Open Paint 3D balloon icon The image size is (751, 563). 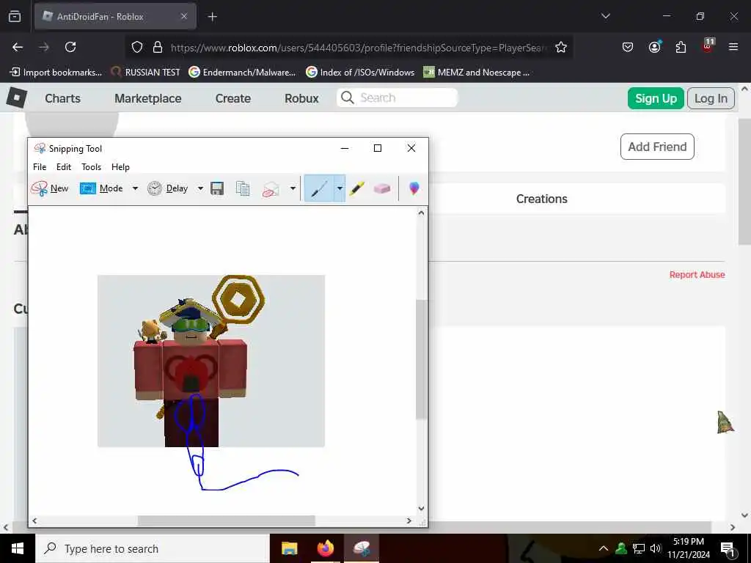414,188
